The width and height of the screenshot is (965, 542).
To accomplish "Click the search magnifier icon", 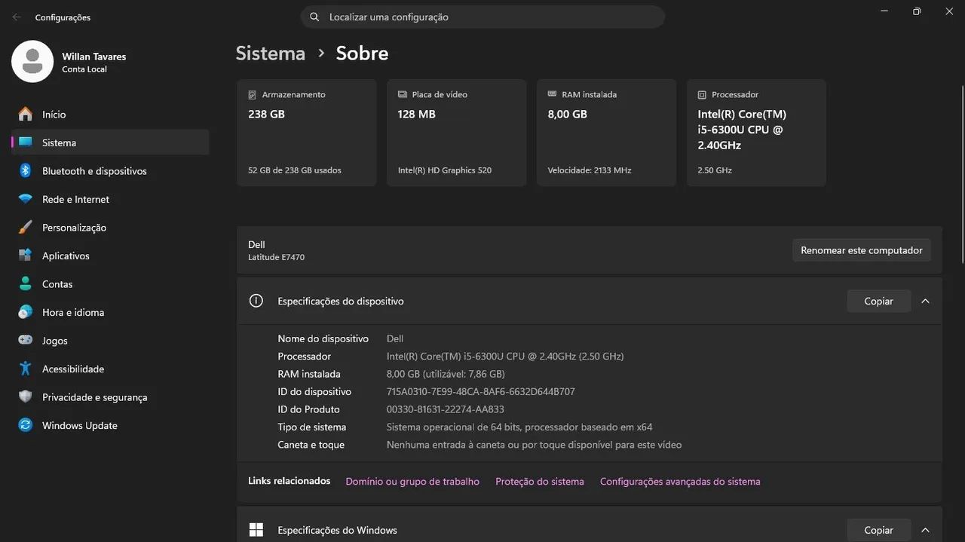I will click(314, 17).
